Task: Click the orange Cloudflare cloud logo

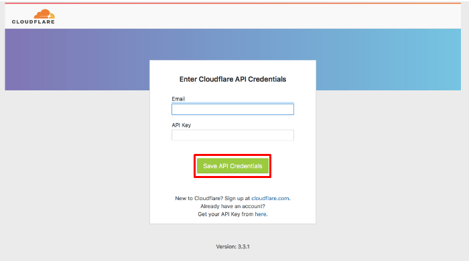Action: 44,14
